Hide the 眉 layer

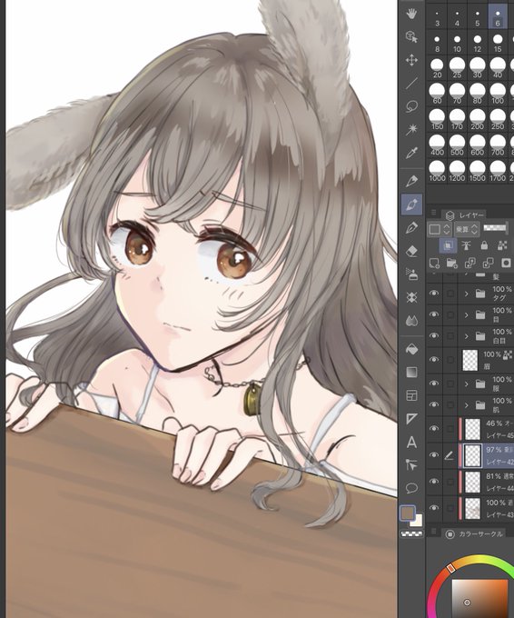coord(434,360)
